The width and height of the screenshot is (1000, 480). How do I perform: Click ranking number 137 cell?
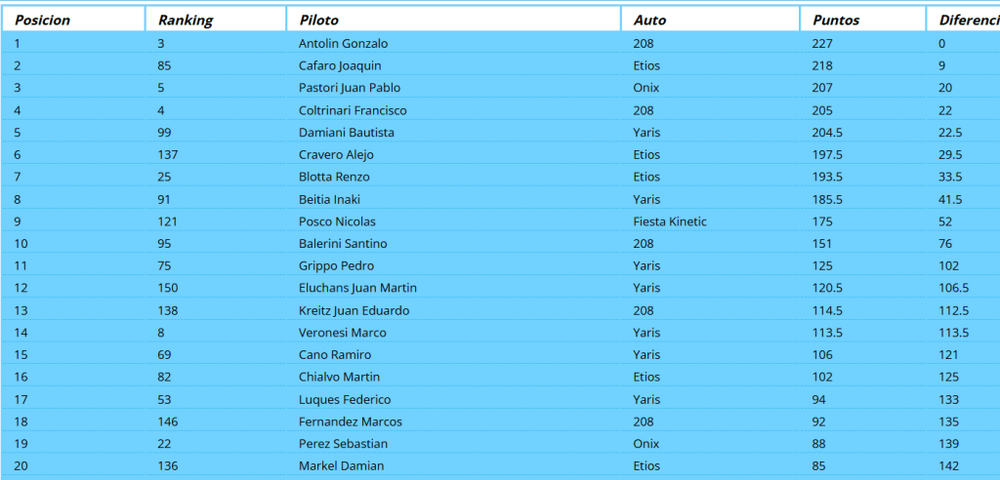point(168,154)
